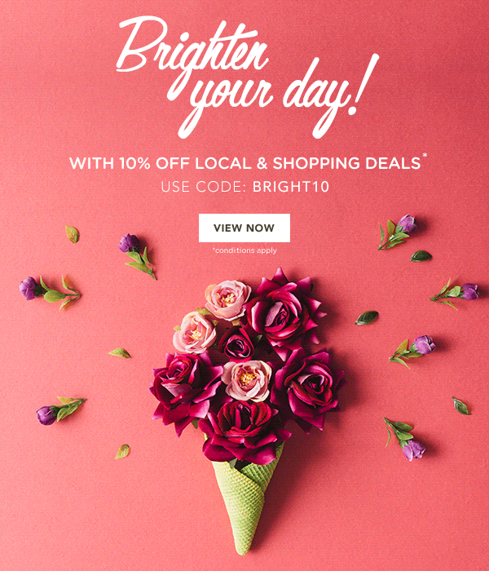Click the words "USE CODE:"

tap(202, 187)
